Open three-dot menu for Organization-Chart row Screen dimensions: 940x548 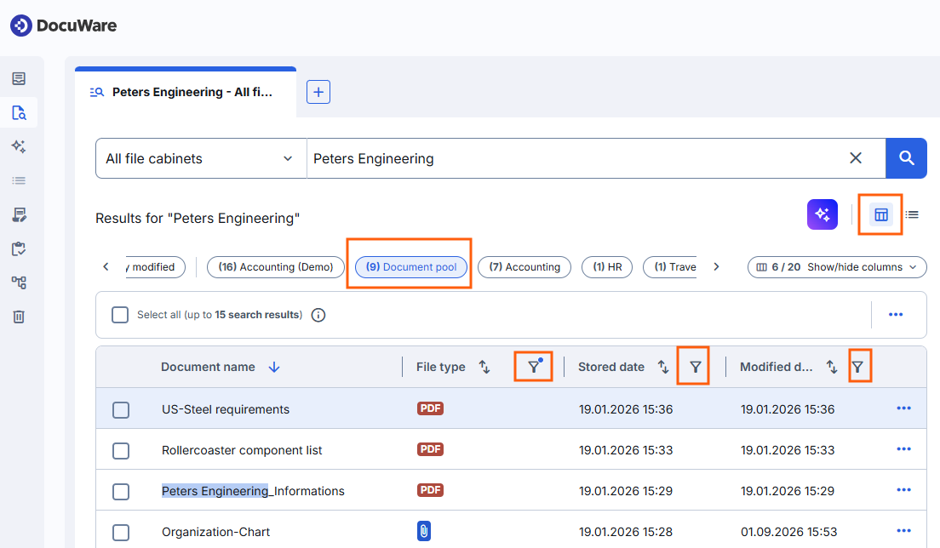[903, 531]
